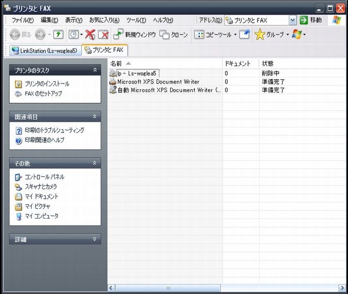The width and height of the screenshot is (348, 294).
Task: Click the forward navigation arrow icon
Action: [41, 34]
